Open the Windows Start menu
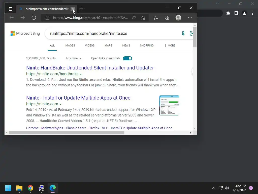Screen dimensions: 258x194 click(x=8, y=188)
